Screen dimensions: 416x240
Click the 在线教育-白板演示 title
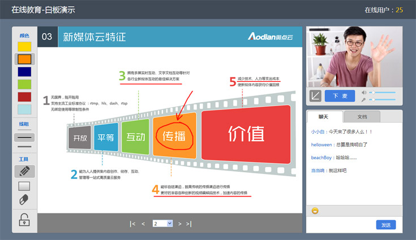43,10
